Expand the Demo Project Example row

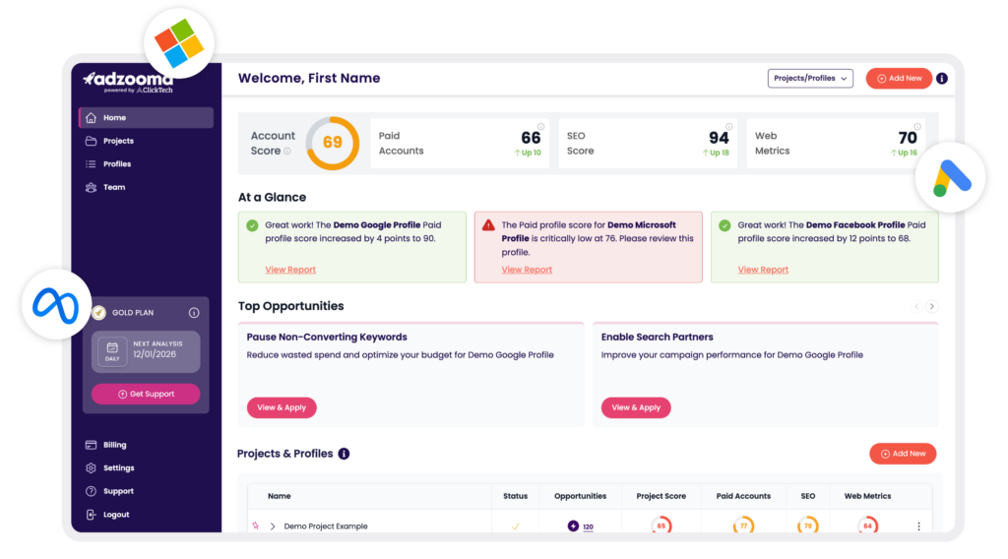pos(273,527)
